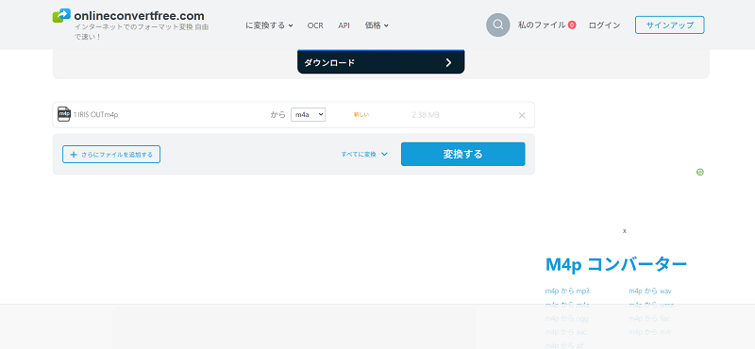The image size is (755, 349).
Task: Click the onlineconvertfree.com site title
Action: coord(139,15)
